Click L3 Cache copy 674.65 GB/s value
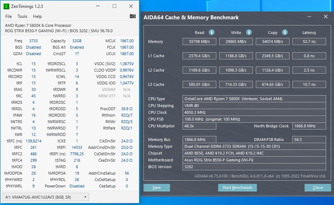This screenshot has width=334, height=205. tap(272, 84)
